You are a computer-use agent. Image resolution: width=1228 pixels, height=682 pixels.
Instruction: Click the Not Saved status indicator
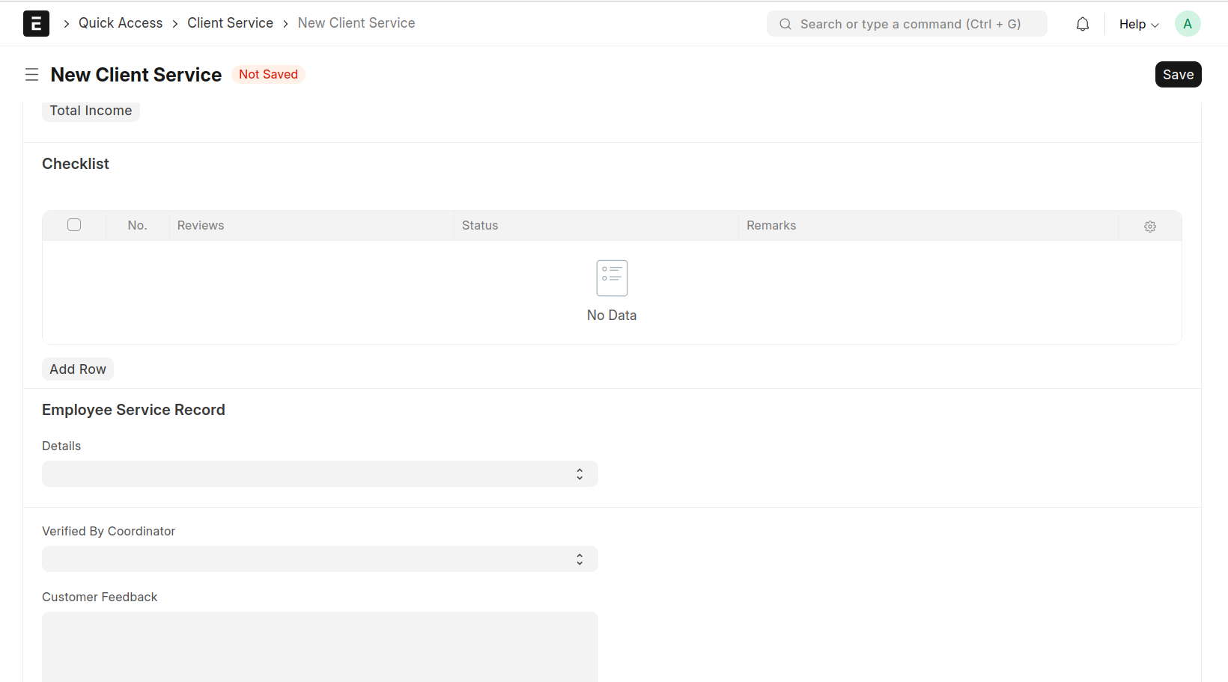pyautogui.click(x=268, y=75)
